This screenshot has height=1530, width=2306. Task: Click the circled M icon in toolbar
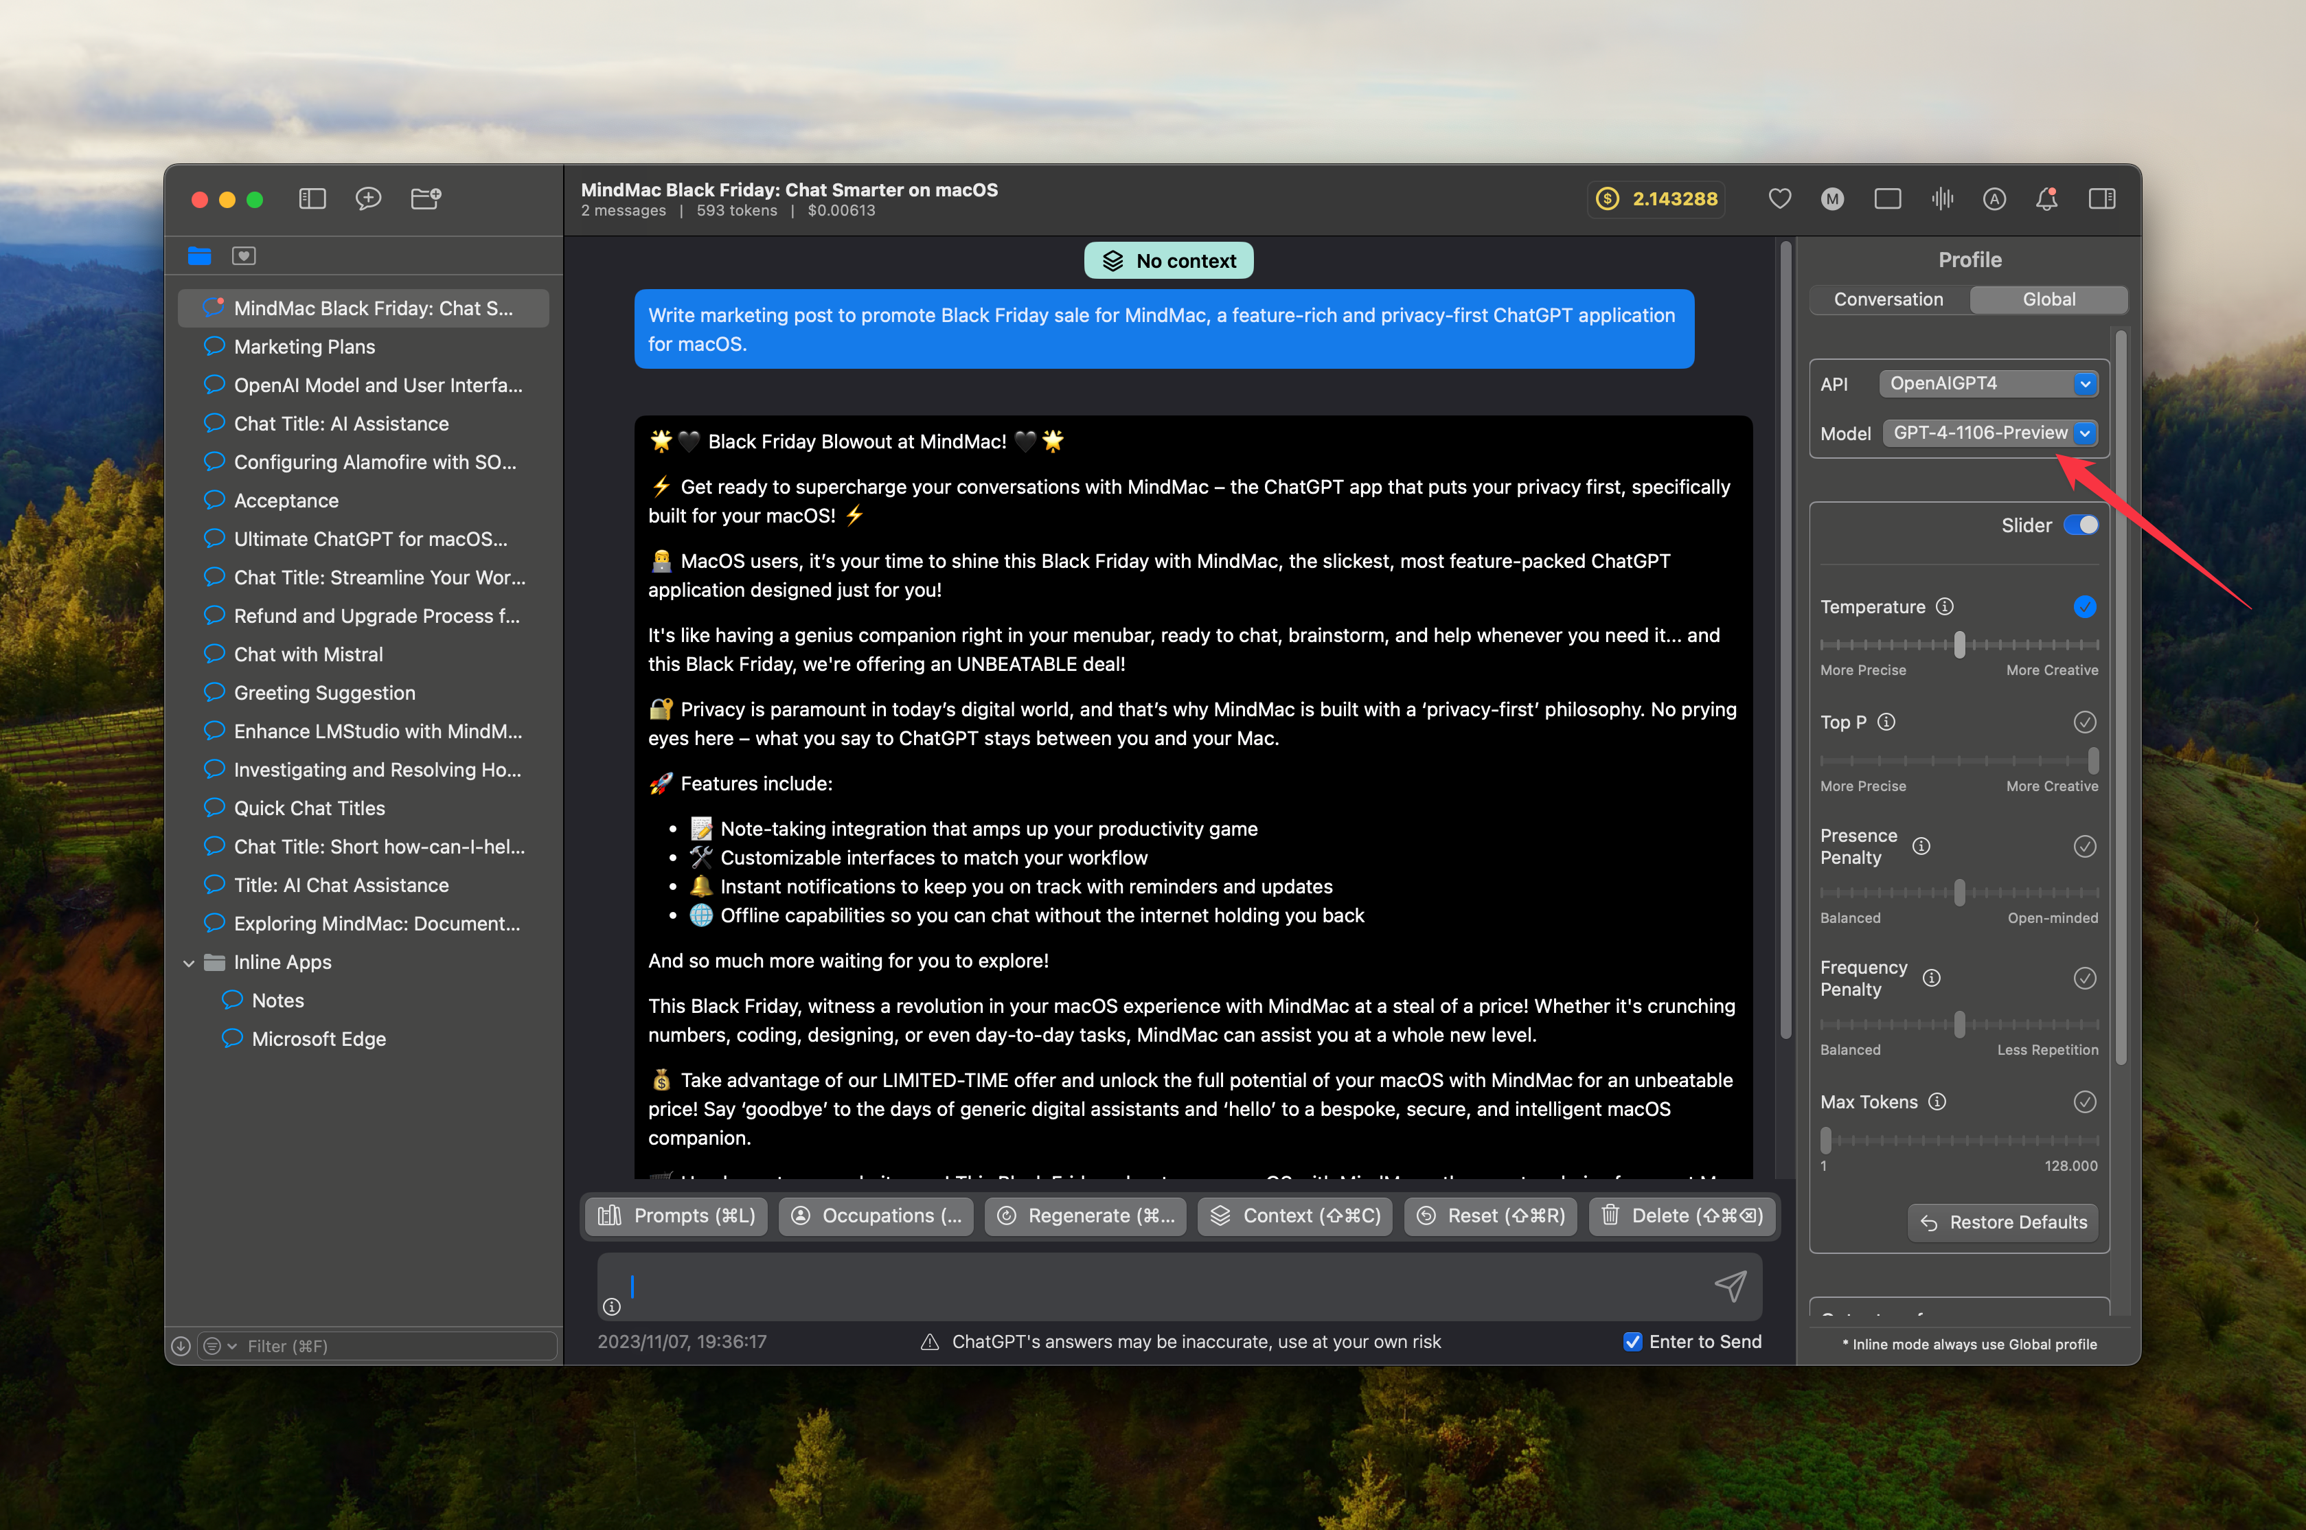point(1832,199)
